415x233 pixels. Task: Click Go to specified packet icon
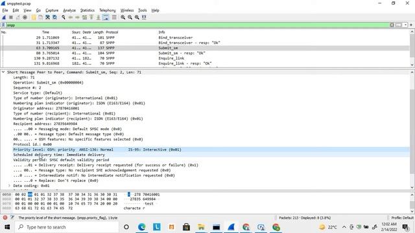coord(84,17)
